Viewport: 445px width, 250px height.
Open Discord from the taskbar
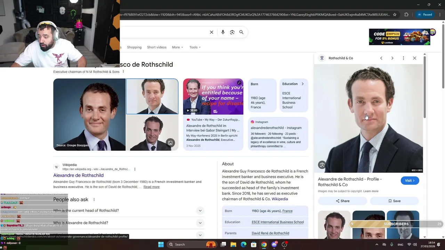pyautogui.click(x=274, y=244)
